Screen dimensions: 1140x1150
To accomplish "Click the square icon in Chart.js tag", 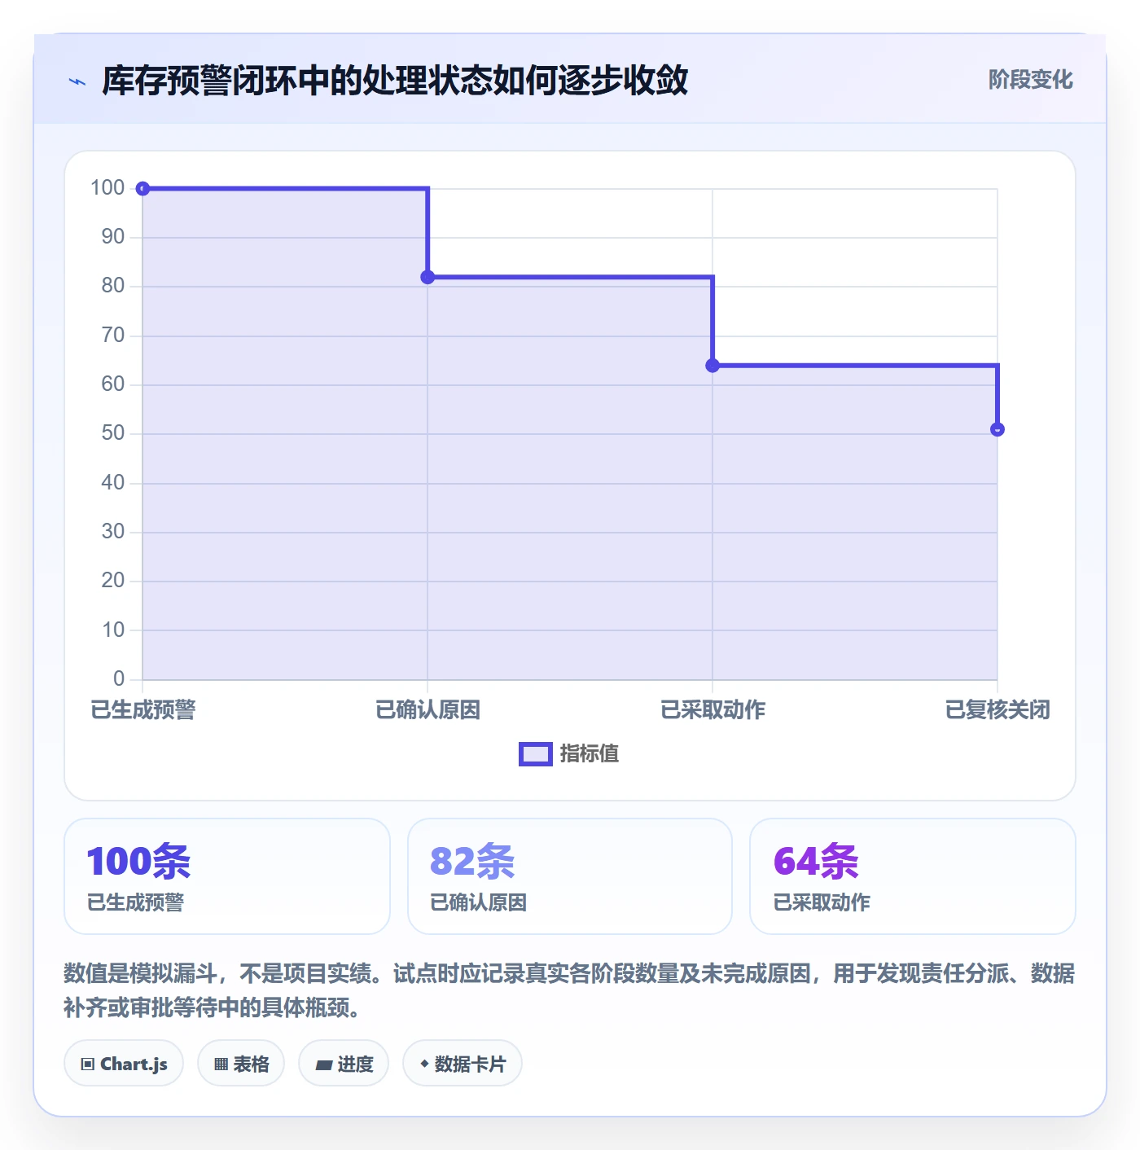I will tap(88, 1064).
